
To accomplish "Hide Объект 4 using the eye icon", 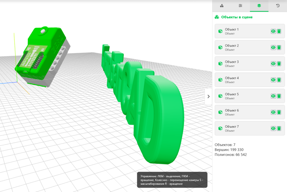I will (x=273, y=79).
